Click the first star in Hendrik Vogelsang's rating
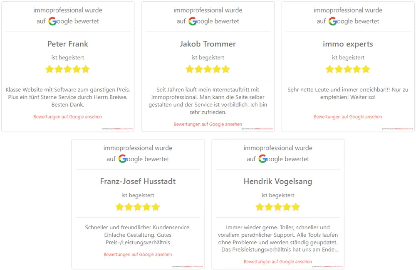Viewport: 416px width, 270px height. [260, 206]
